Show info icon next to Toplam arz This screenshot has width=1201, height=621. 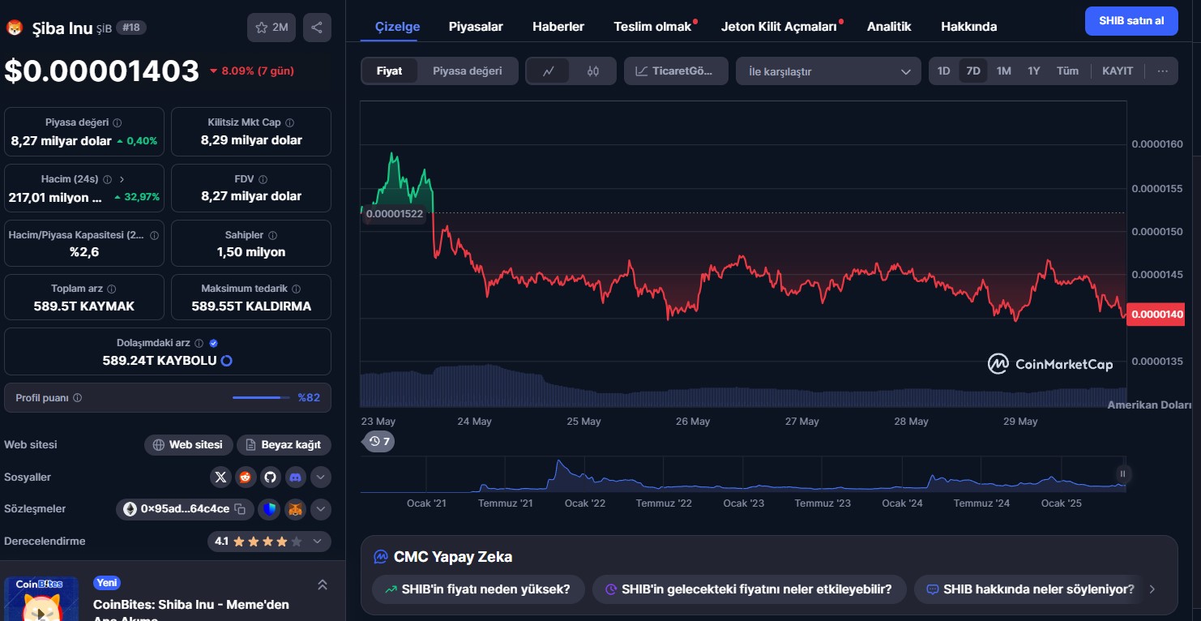(x=112, y=289)
